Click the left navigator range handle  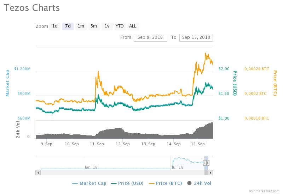[205, 163]
